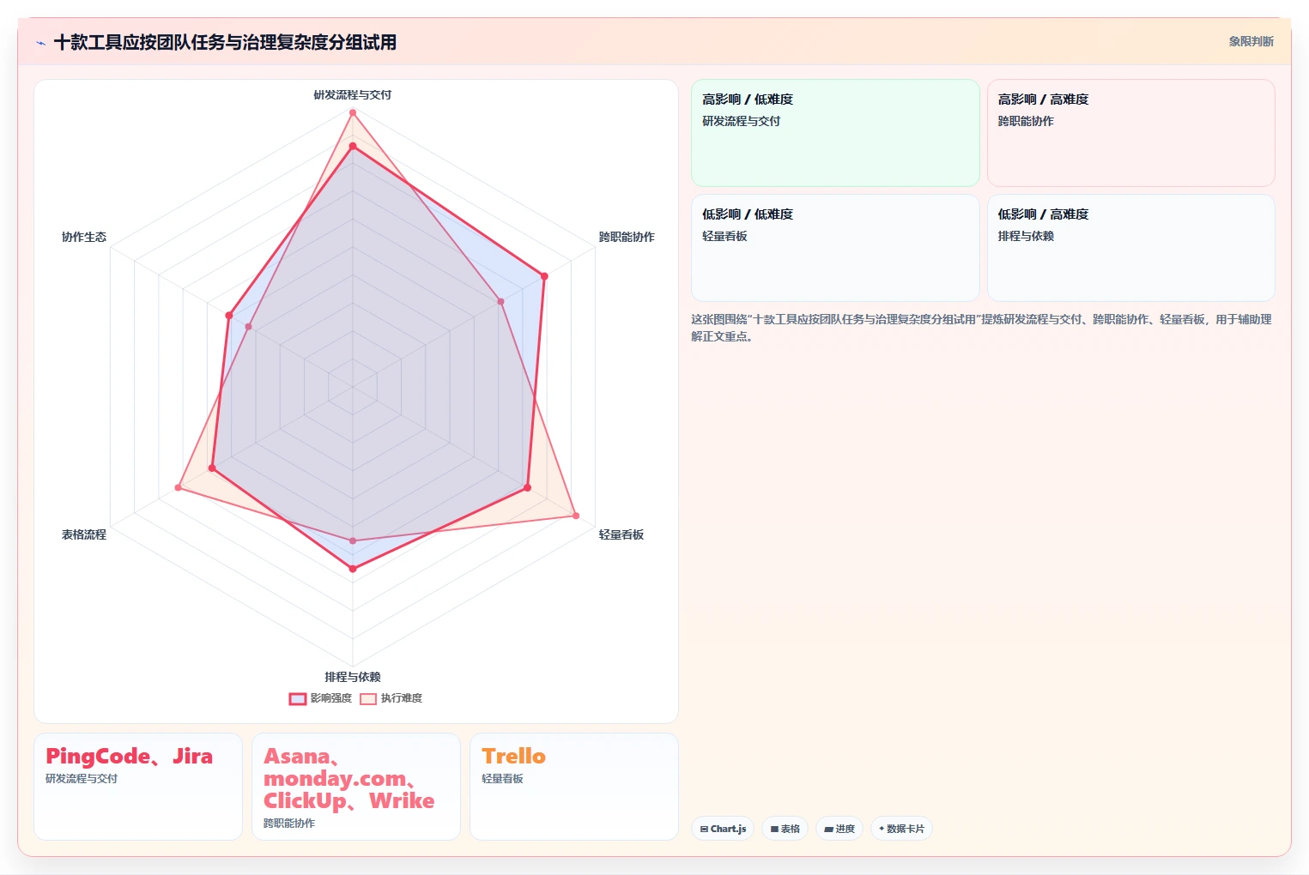The image size is (1309, 875).
Task: Select the 表格 tag chip
Action: [x=785, y=829]
